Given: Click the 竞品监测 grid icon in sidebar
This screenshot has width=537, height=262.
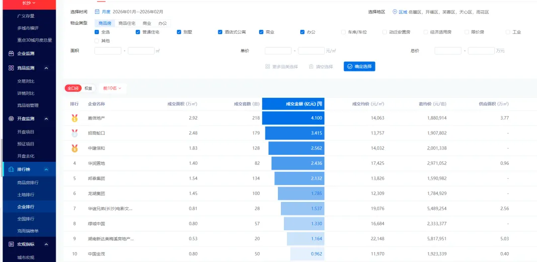Looking at the screenshot, I should (11, 68).
